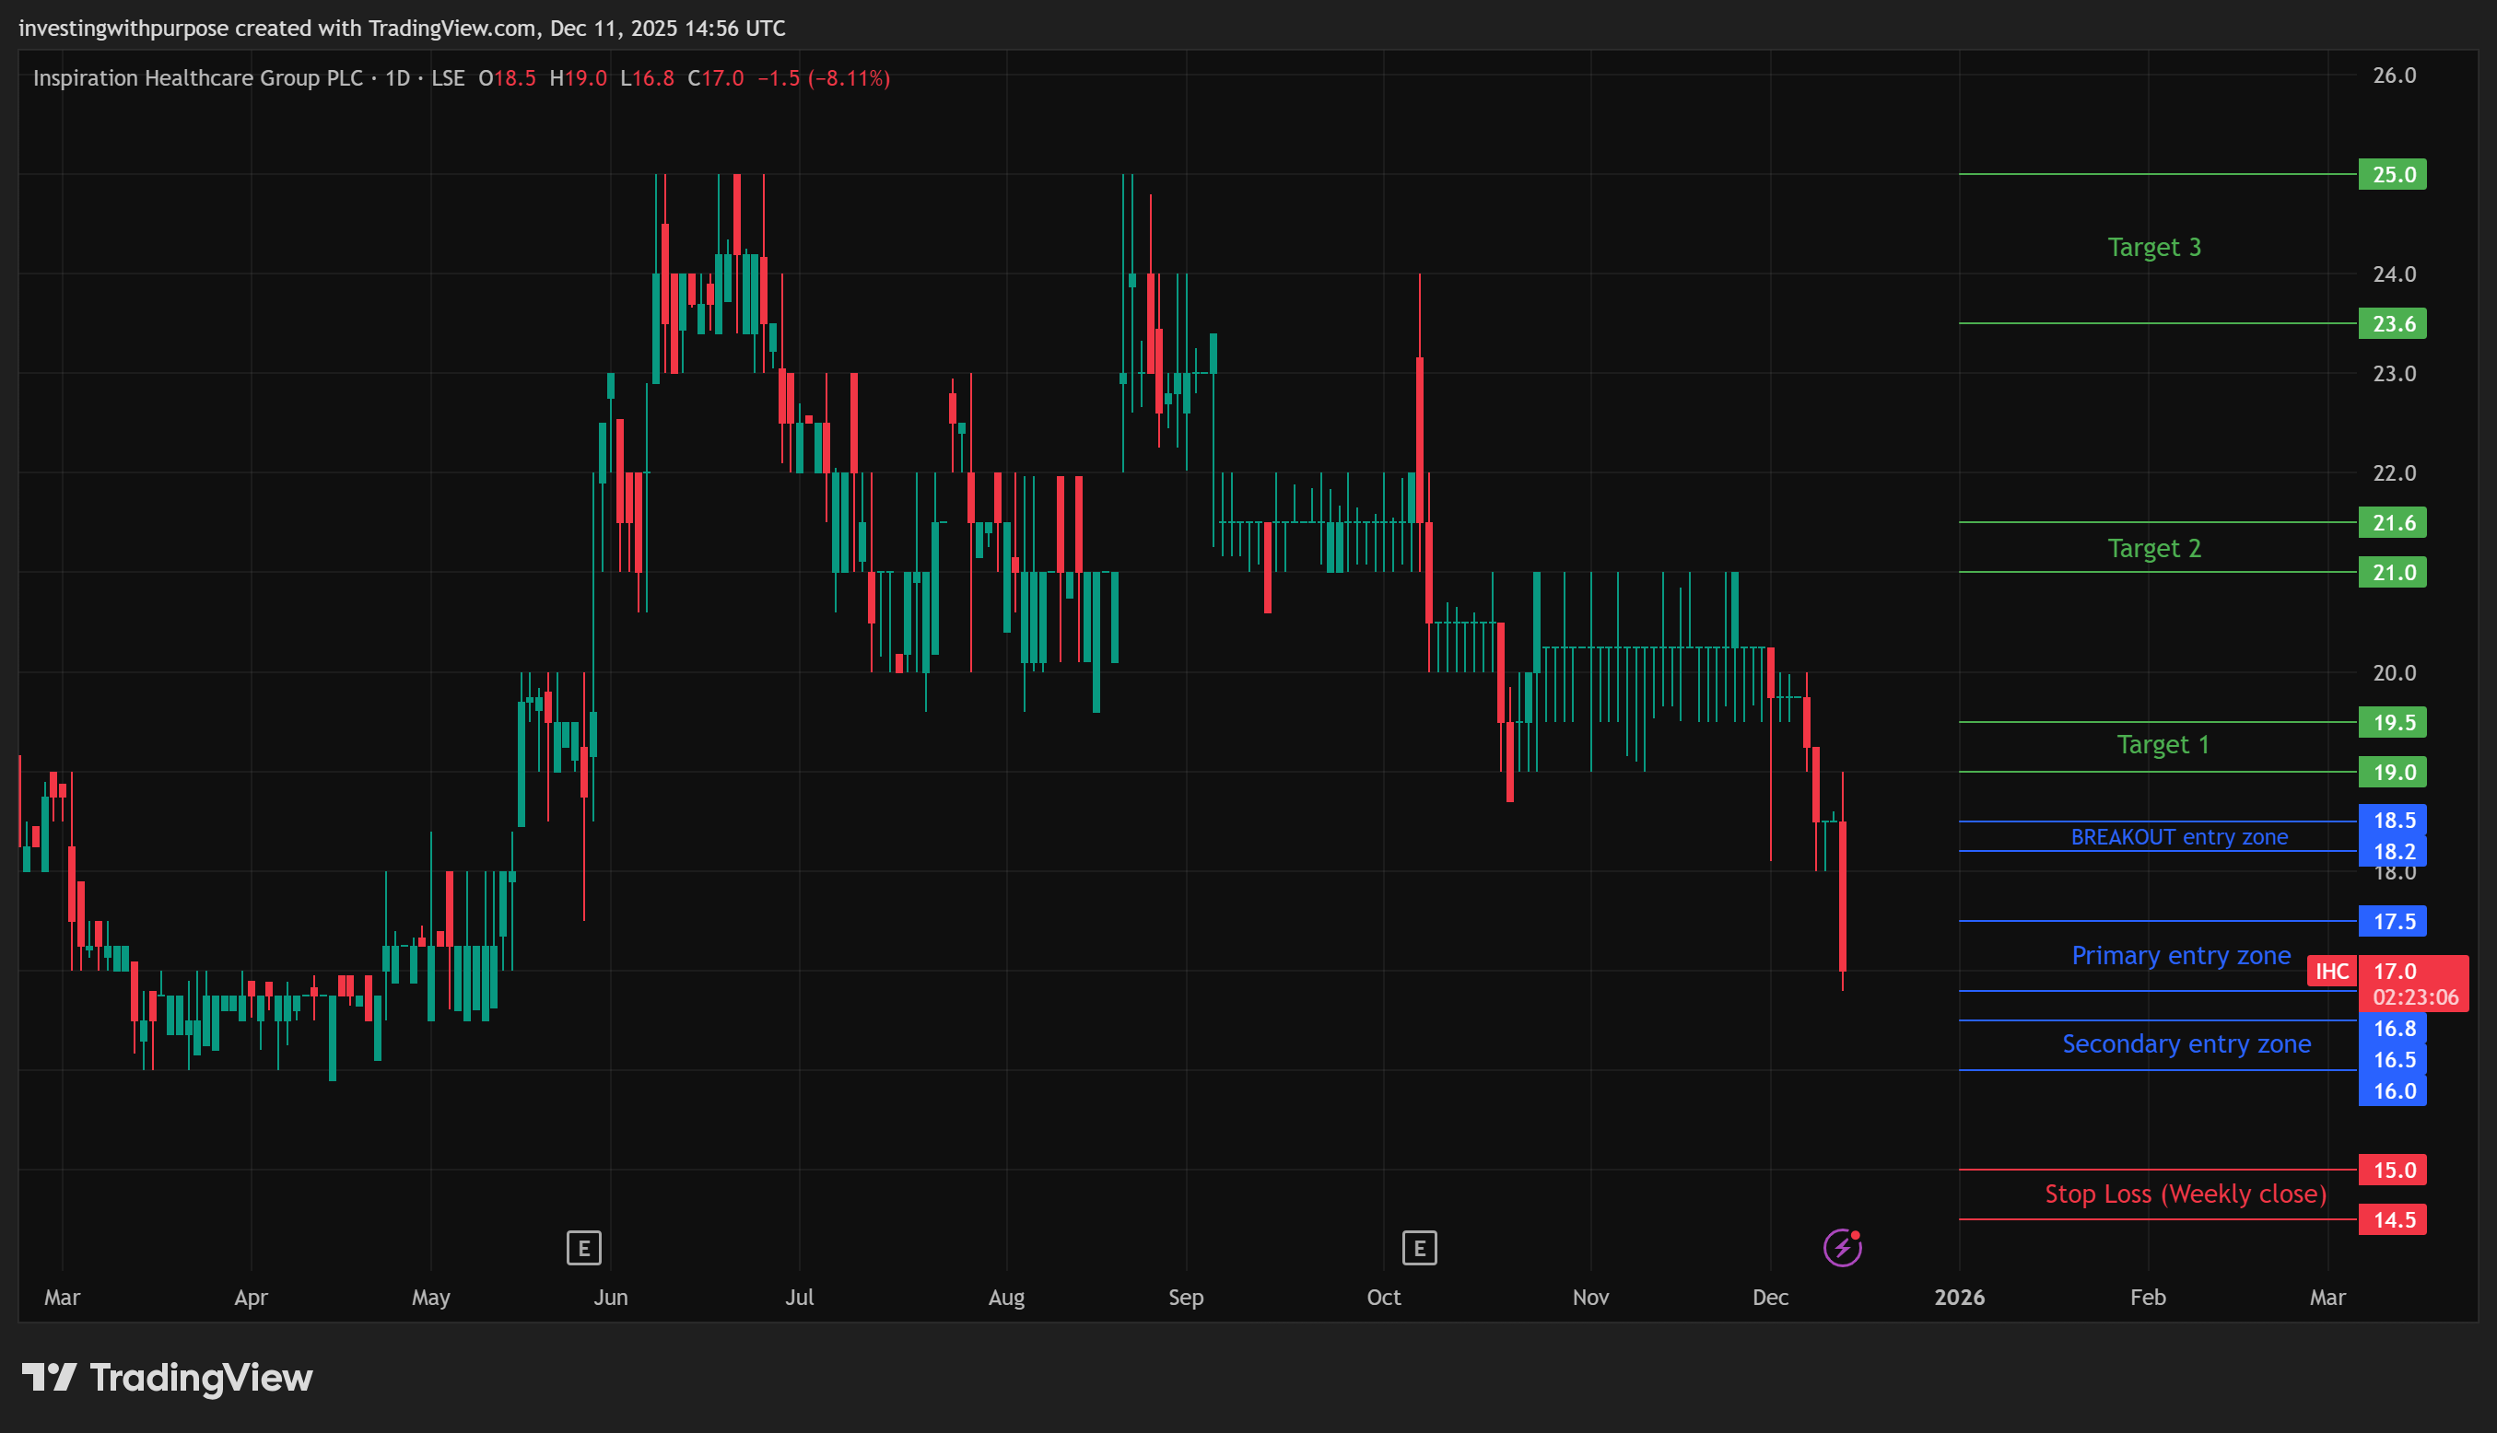This screenshot has width=2497, height=1433.
Task: Click the red 14.5 stop loss label
Action: pos(2393,1220)
